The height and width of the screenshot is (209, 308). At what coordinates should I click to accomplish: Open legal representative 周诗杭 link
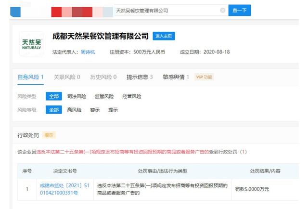[88, 52]
